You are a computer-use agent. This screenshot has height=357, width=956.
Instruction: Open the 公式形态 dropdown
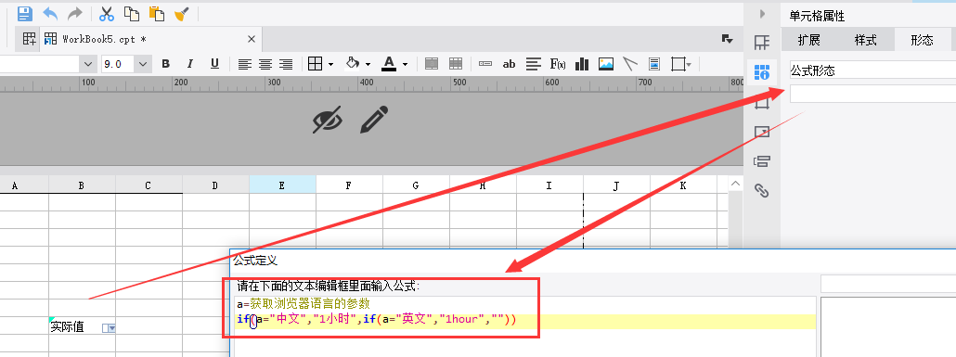pos(872,70)
